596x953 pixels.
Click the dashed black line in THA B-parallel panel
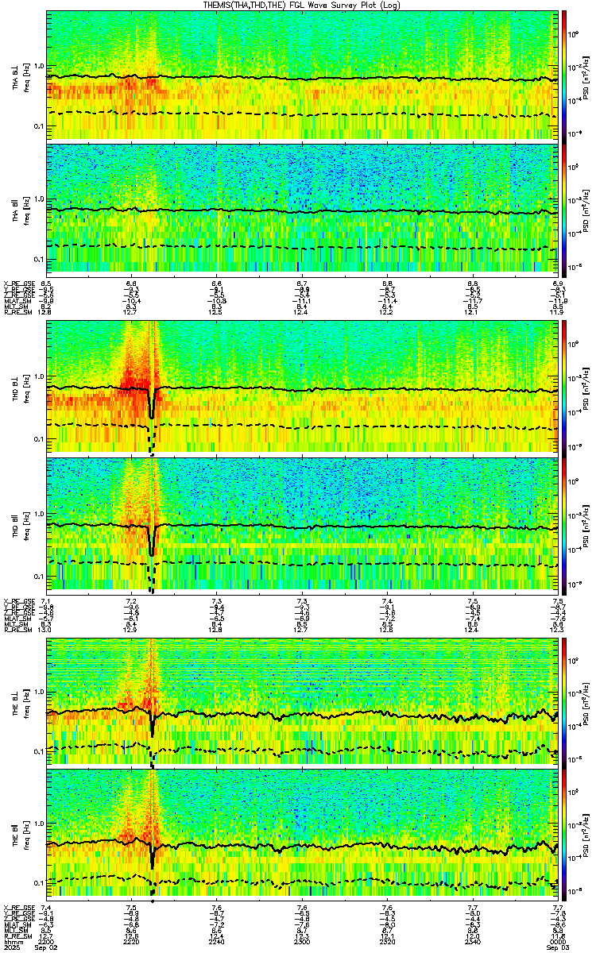click(x=302, y=247)
